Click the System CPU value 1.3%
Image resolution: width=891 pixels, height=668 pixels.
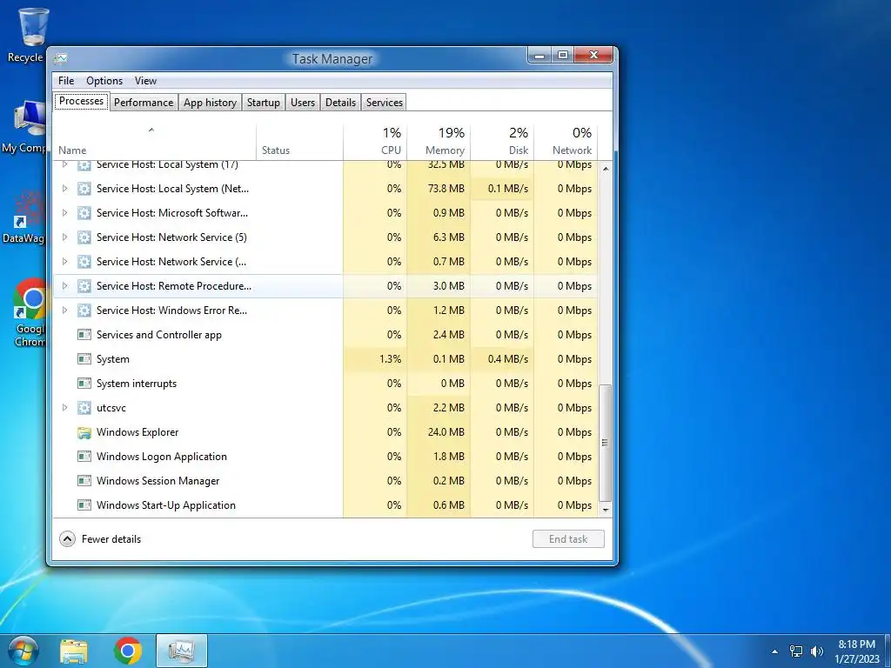(x=390, y=359)
